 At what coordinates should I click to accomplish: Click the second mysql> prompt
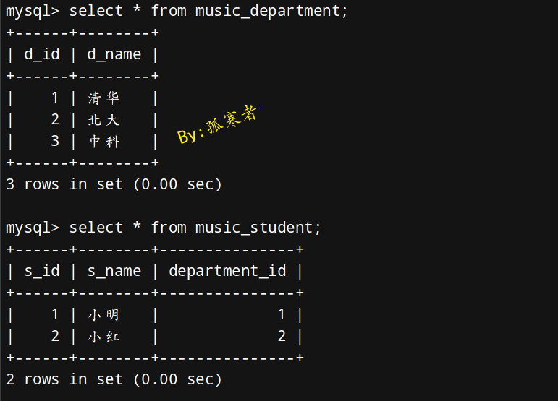point(32,228)
